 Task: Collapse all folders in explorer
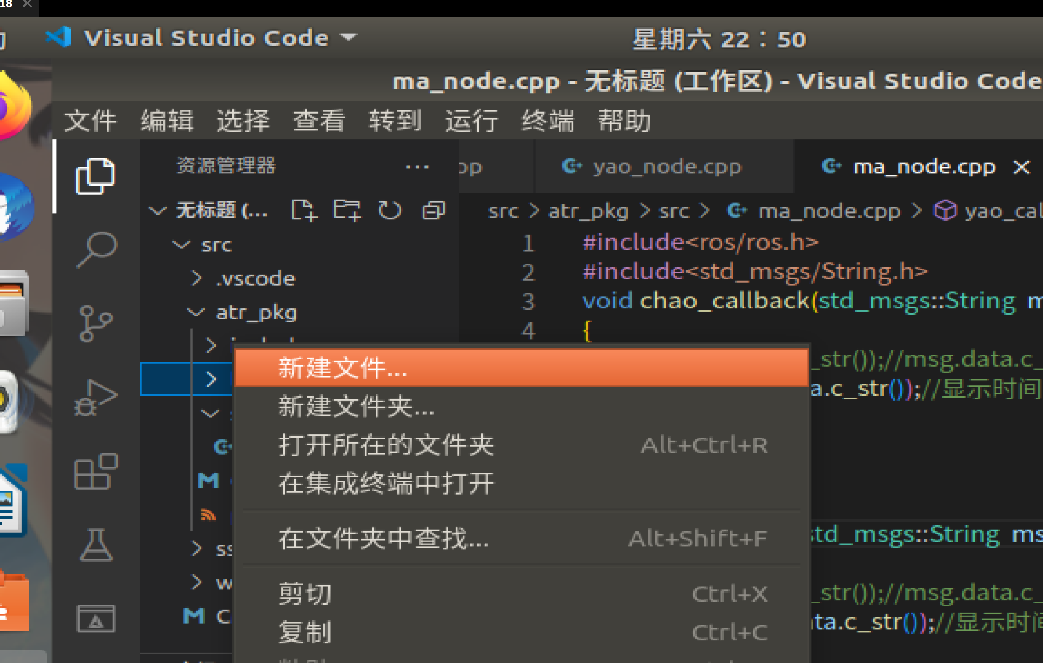point(433,210)
